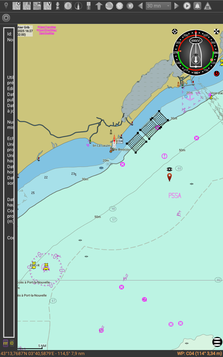Toggle the R chart layer button
Viewport: 223px width, 357px height.
click(27, 6)
